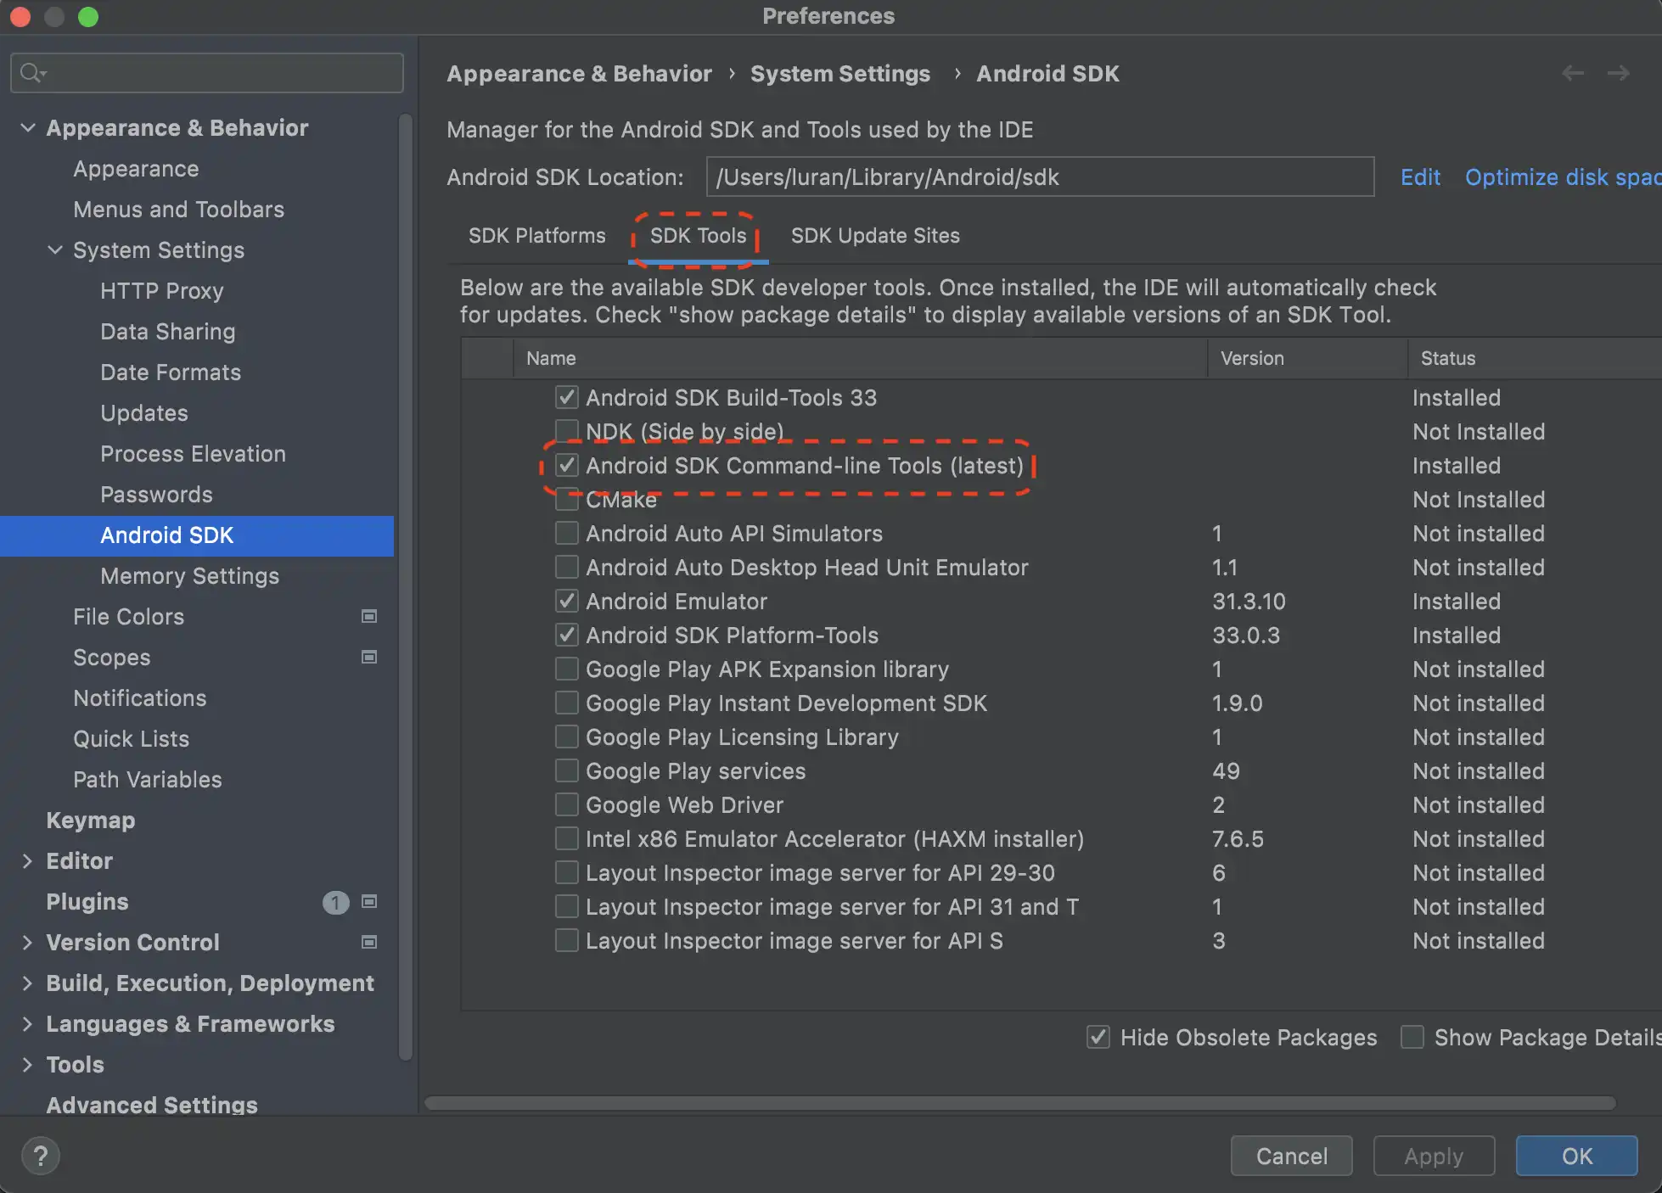
Task: Click the forward navigation arrow
Action: [1618, 74]
